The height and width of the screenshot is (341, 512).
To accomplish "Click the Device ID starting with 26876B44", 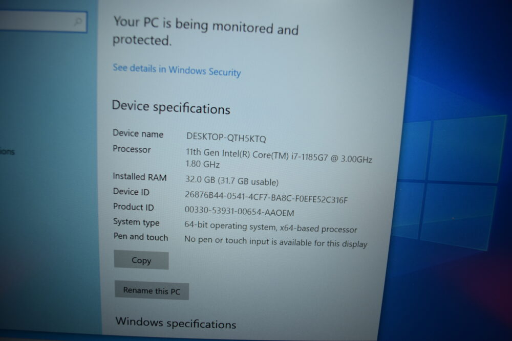I will 266,197.
